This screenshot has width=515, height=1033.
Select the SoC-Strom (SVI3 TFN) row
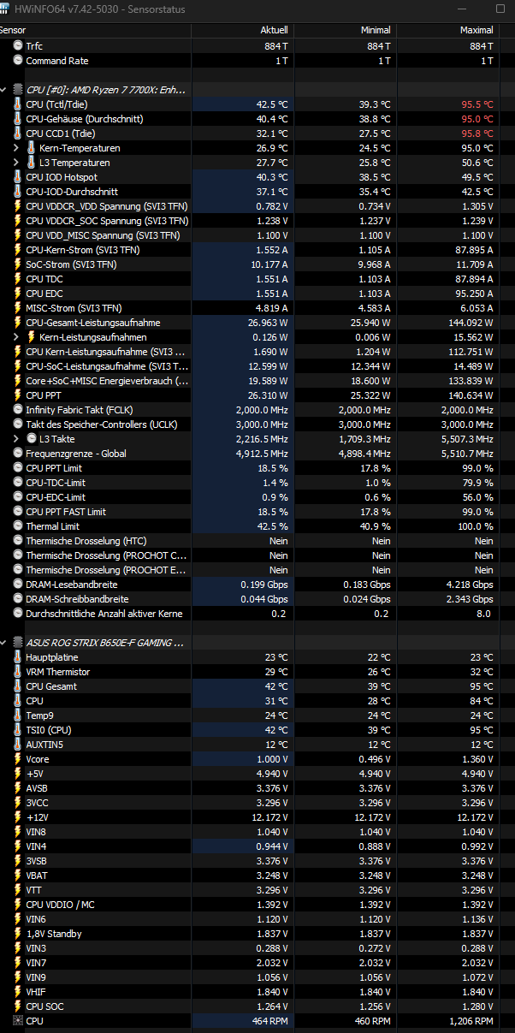[257, 264]
